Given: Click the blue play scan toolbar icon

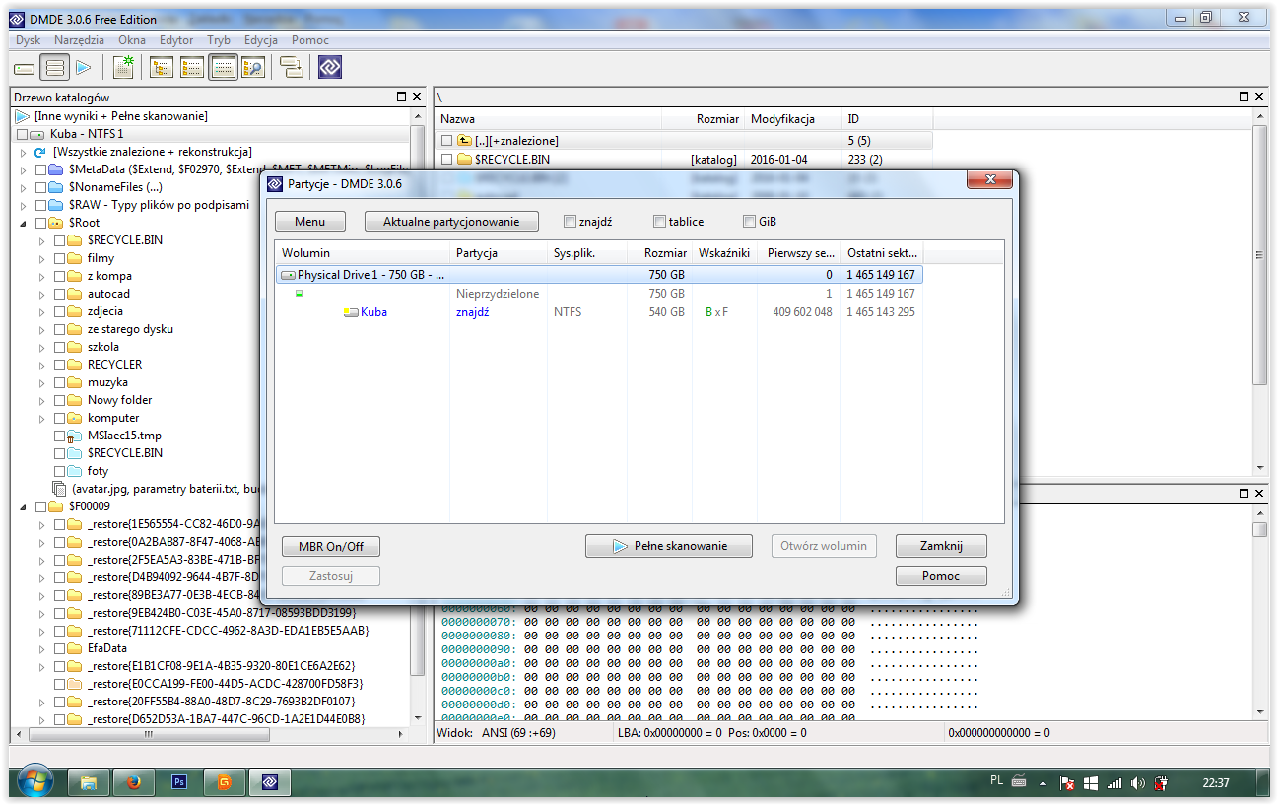Looking at the screenshot, I should (x=84, y=68).
